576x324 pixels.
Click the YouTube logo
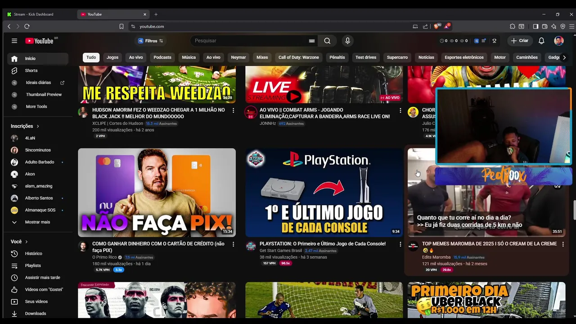coord(40,41)
